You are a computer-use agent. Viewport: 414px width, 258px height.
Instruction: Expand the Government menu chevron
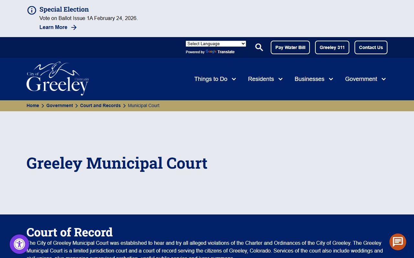384,79
